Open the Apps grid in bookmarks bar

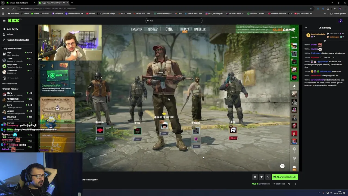click(3, 13)
